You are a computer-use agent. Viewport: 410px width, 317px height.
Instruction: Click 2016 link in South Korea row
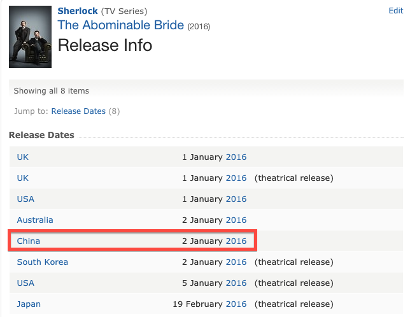pos(236,262)
